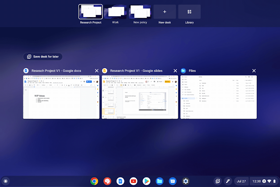Close the Reseach Project V1 Google docs window
This screenshot has height=187, width=280.
pos(96,71)
